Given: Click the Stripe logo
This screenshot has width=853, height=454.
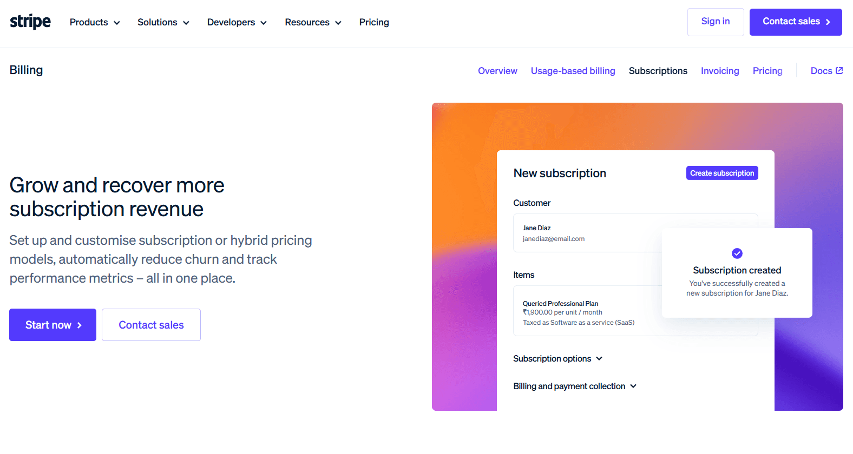Looking at the screenshot, I should click(30, 22).
